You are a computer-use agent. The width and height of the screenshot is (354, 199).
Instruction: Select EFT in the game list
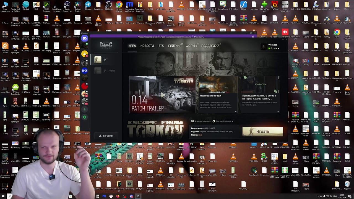tap(106, 59)
